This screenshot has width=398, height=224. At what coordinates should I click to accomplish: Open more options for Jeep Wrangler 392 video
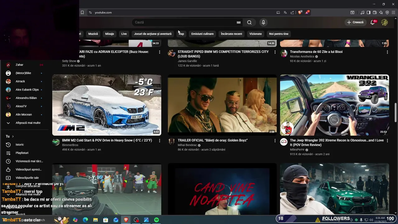(387, 141)
